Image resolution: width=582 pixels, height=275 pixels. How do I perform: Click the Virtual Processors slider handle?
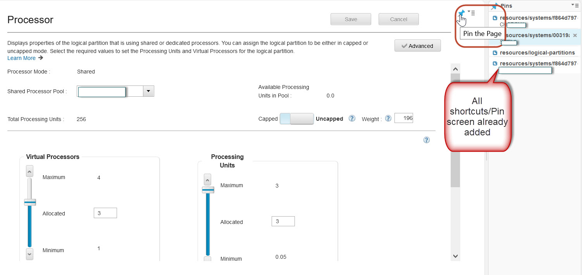[30, 202]
